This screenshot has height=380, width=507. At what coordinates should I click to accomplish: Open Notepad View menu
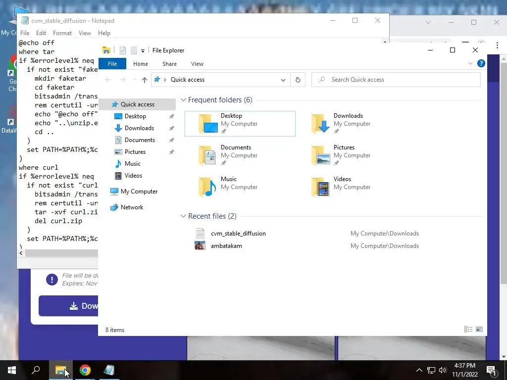[x=85, y=33]
